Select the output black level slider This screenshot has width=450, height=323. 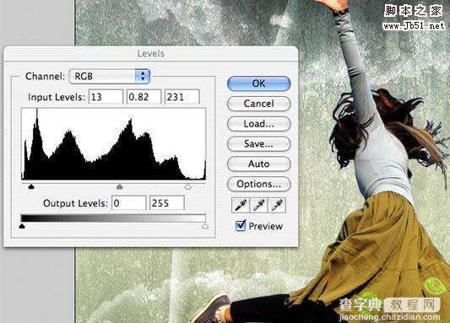click(x=22, y=226)
